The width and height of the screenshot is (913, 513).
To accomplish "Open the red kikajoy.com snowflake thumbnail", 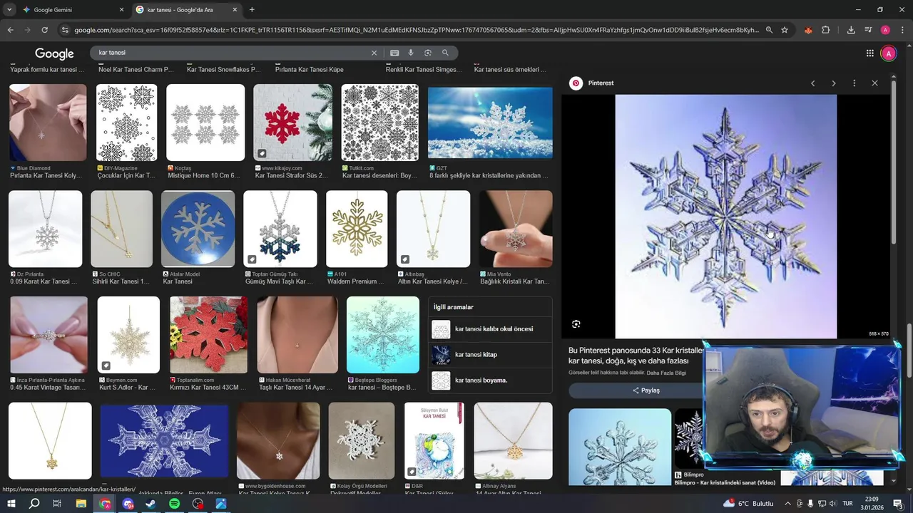I will (292, 123).
